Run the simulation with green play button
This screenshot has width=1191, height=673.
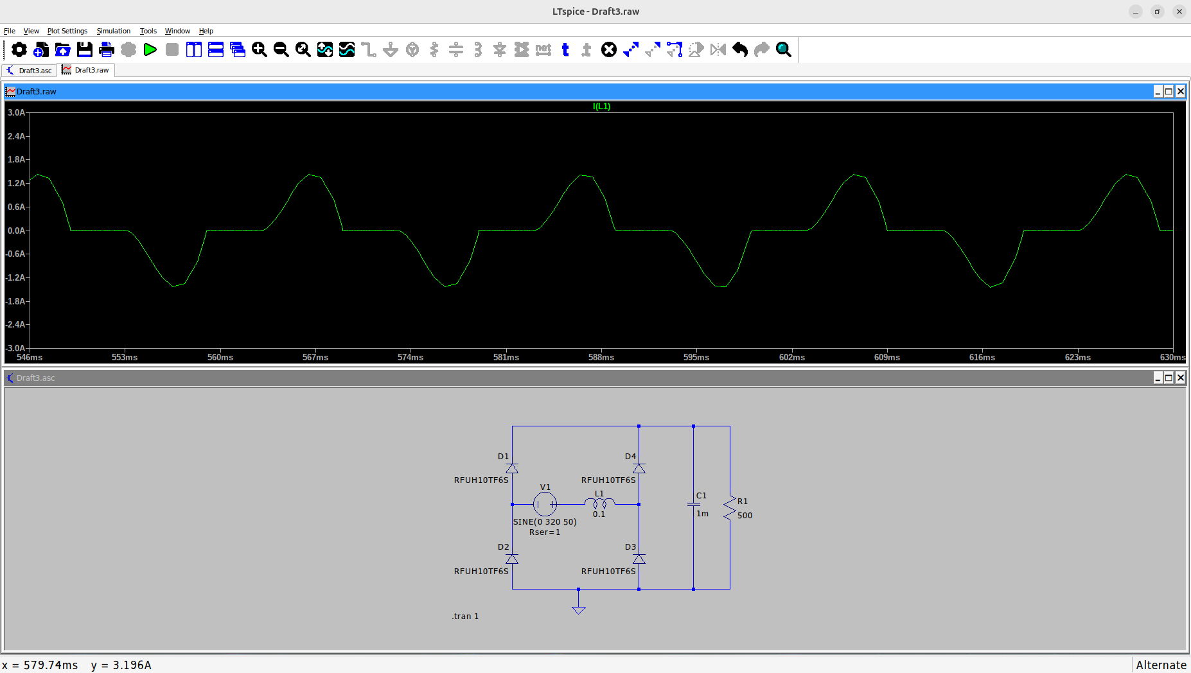click(150, 49)
